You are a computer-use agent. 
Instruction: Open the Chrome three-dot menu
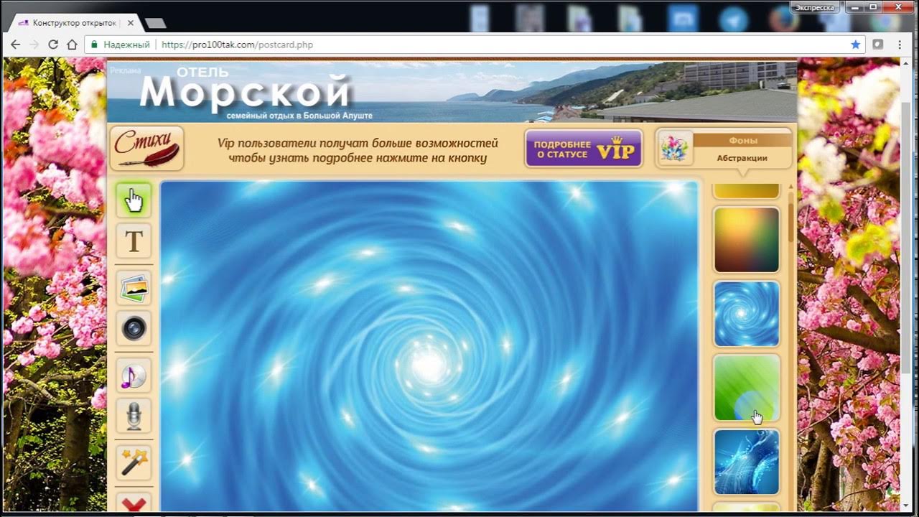pos(900,45)
